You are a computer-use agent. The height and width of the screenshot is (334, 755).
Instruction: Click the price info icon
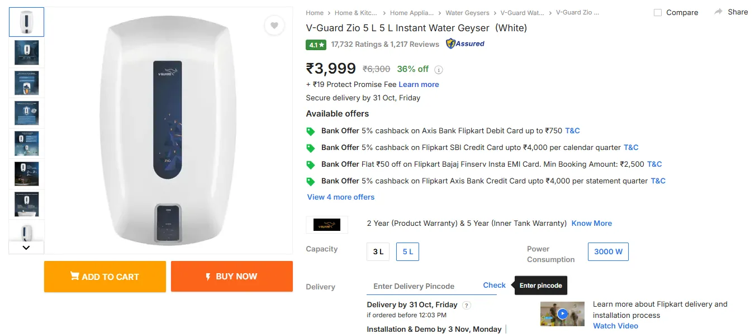439,70
